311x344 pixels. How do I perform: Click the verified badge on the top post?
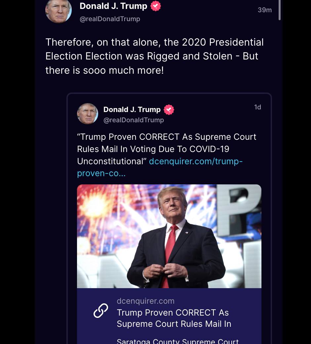point(156,6)
